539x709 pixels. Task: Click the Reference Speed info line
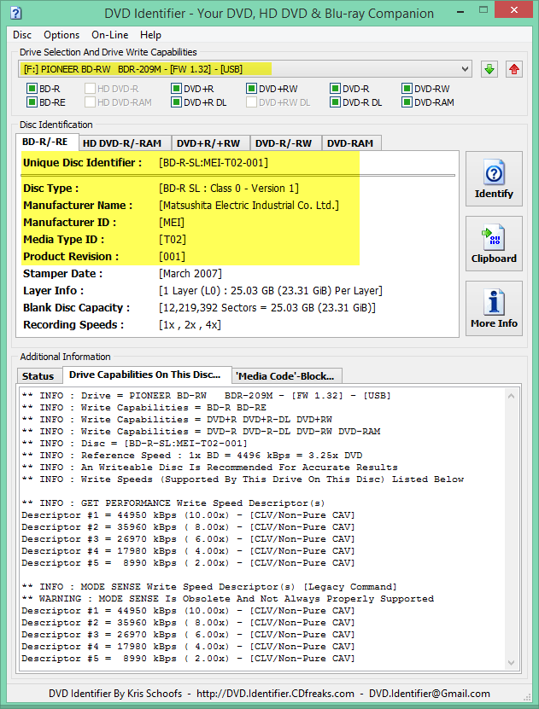pyautogui.click(x=192, y=456)
